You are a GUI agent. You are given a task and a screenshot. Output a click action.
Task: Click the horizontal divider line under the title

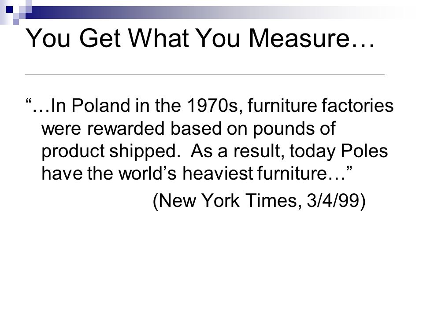pyautogui.click(x=204, y=74)
